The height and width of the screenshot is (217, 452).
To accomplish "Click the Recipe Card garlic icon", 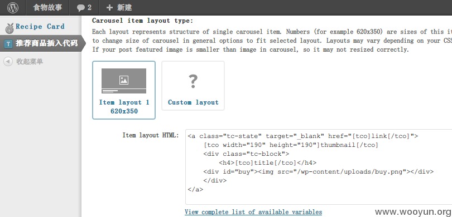I will pyautogui.click(x=9, y=28).
